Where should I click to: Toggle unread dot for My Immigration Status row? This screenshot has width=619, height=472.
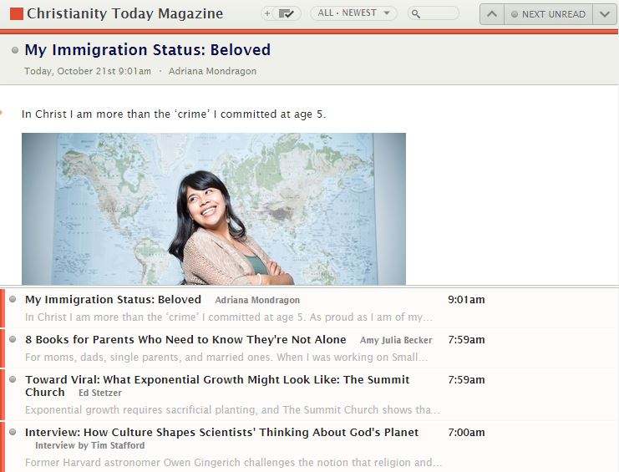(x=13, y=299)
